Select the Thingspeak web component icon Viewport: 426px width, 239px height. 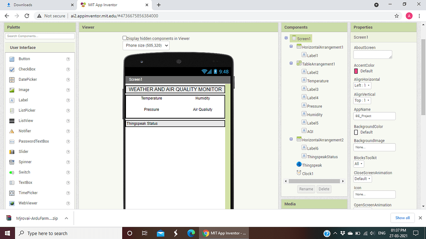[x=299, y=165]
